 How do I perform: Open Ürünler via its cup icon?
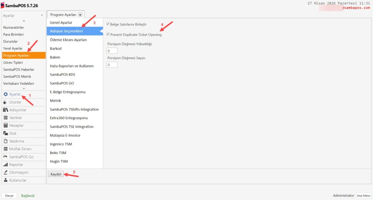tap(5, 102)
